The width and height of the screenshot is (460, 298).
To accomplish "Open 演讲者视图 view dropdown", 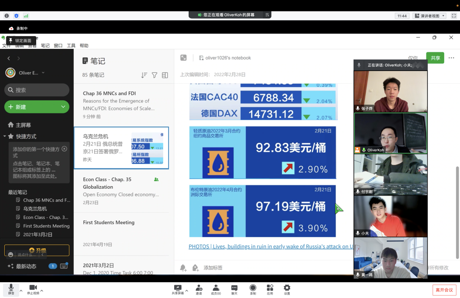I will (x=430, y=16).
